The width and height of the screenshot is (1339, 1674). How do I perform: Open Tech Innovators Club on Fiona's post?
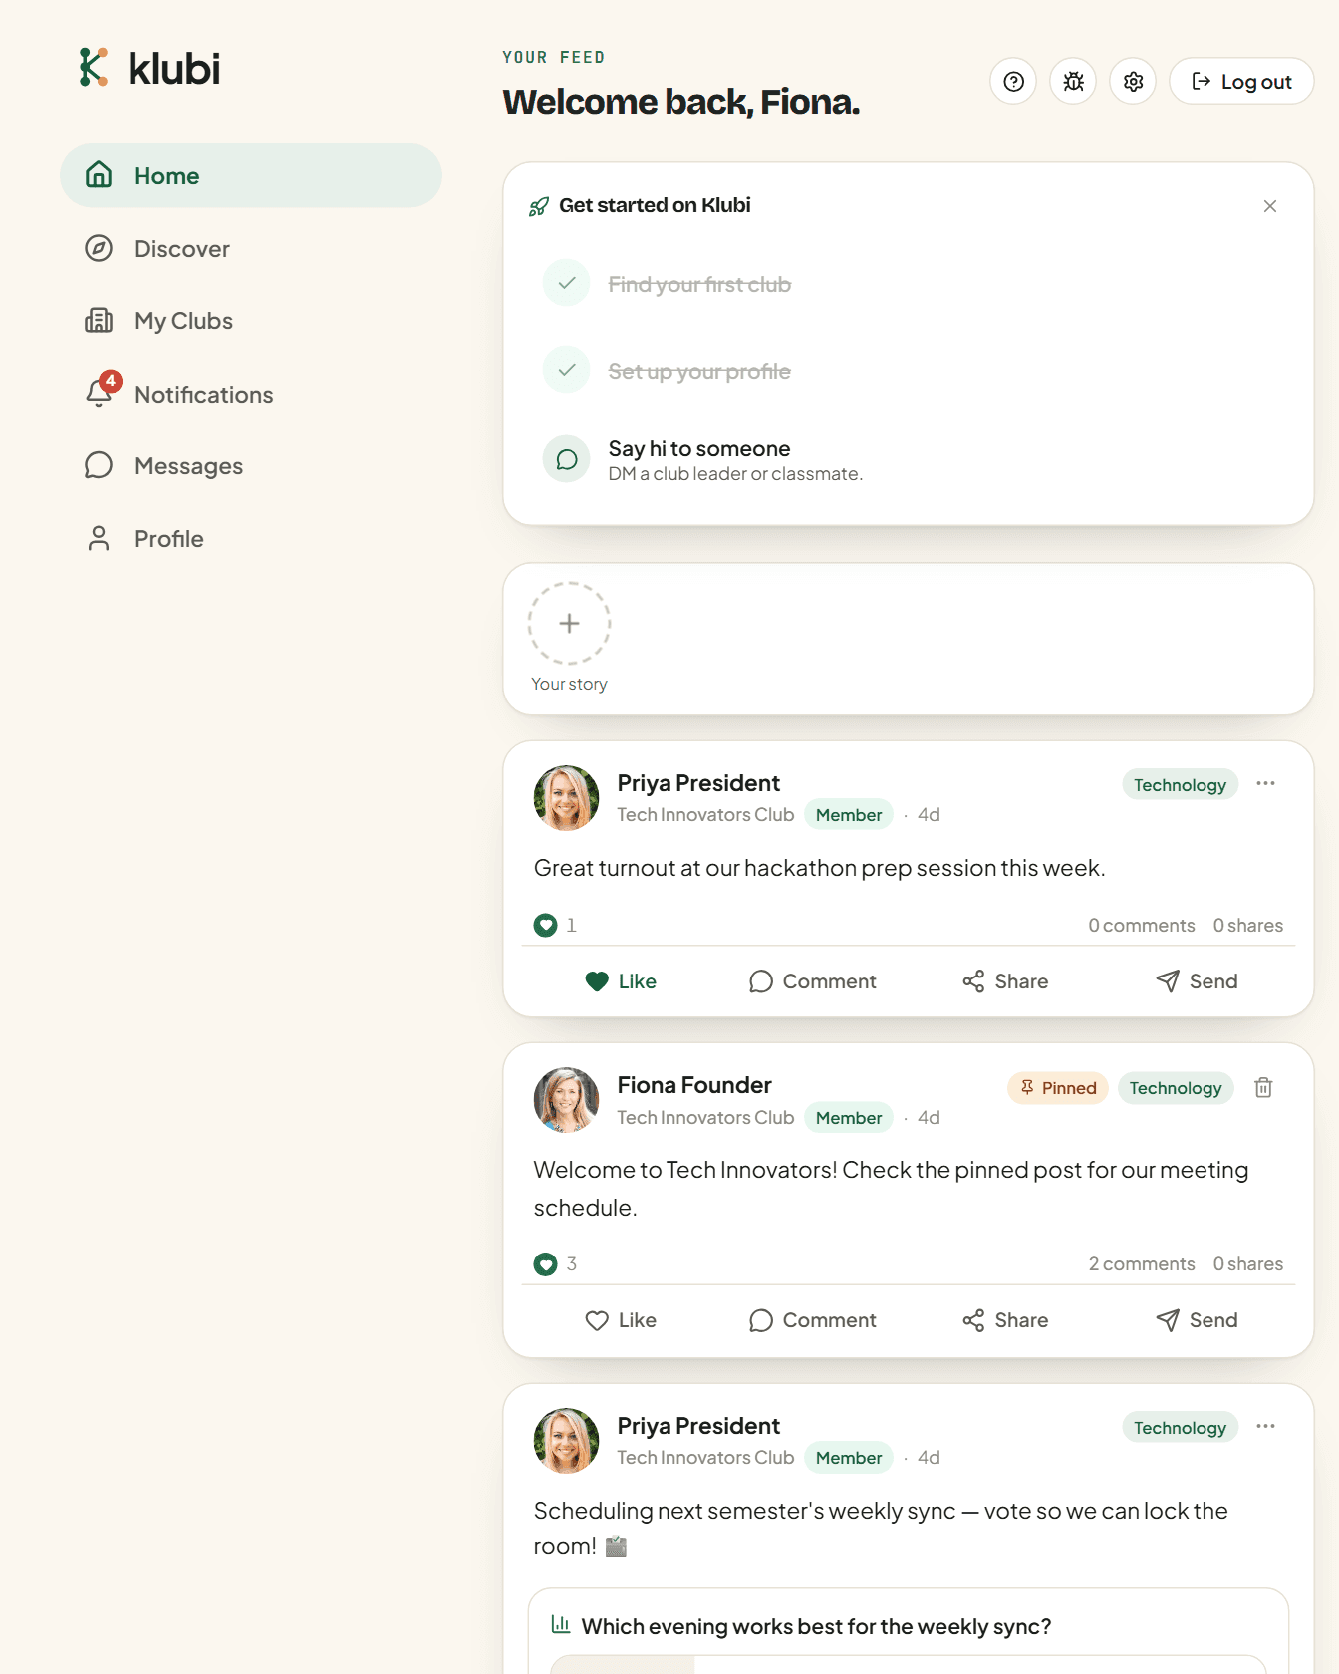(705, 1118)
